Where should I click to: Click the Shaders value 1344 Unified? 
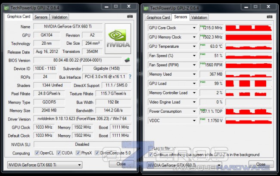(52, 85)
